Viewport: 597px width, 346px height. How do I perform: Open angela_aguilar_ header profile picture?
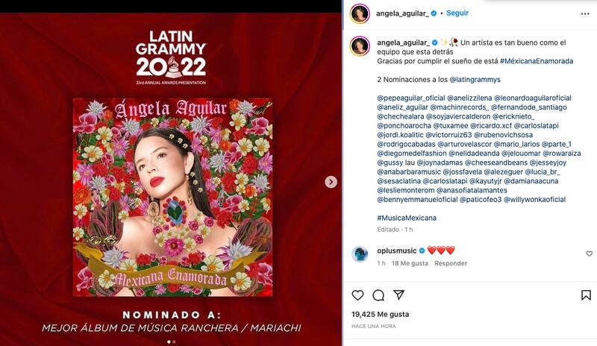(360, 13)
